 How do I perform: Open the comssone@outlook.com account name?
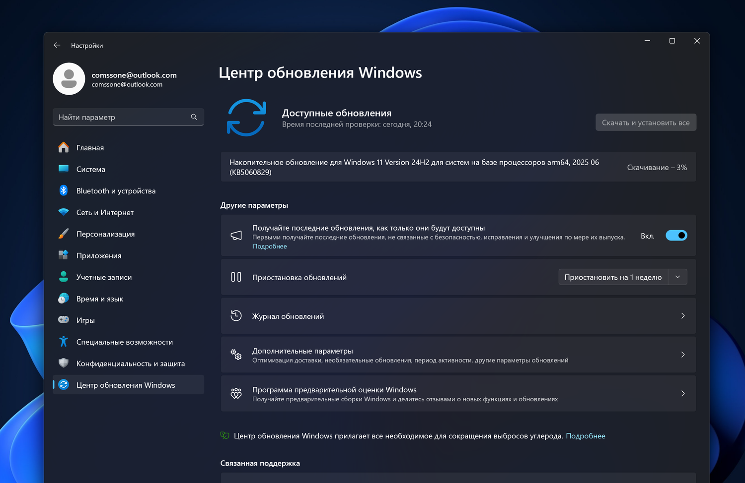[x=134, y=75]
